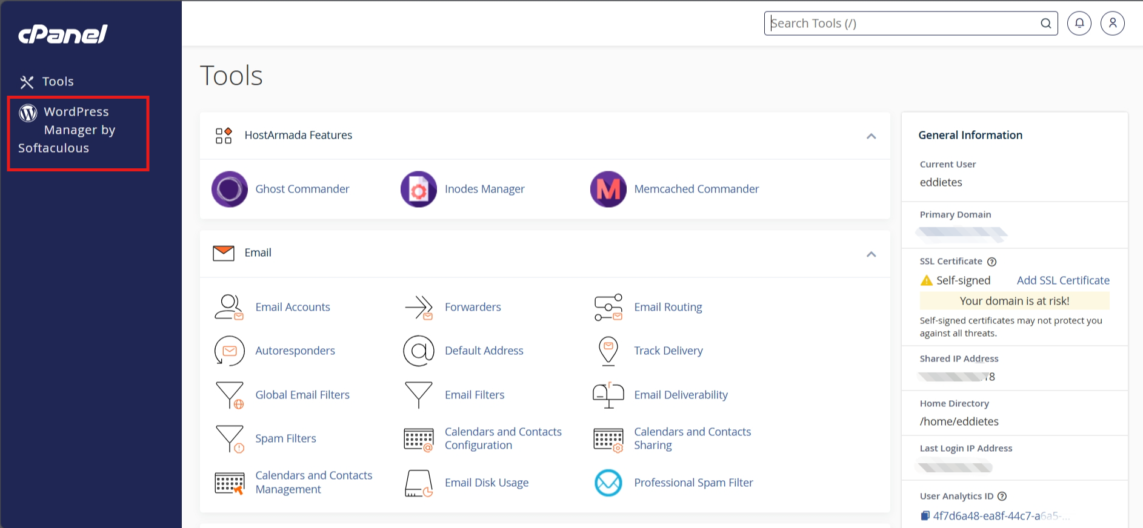1143x528 pixels.
Task: Open Inodes Manager link
Action: click(x=485, y=189)
